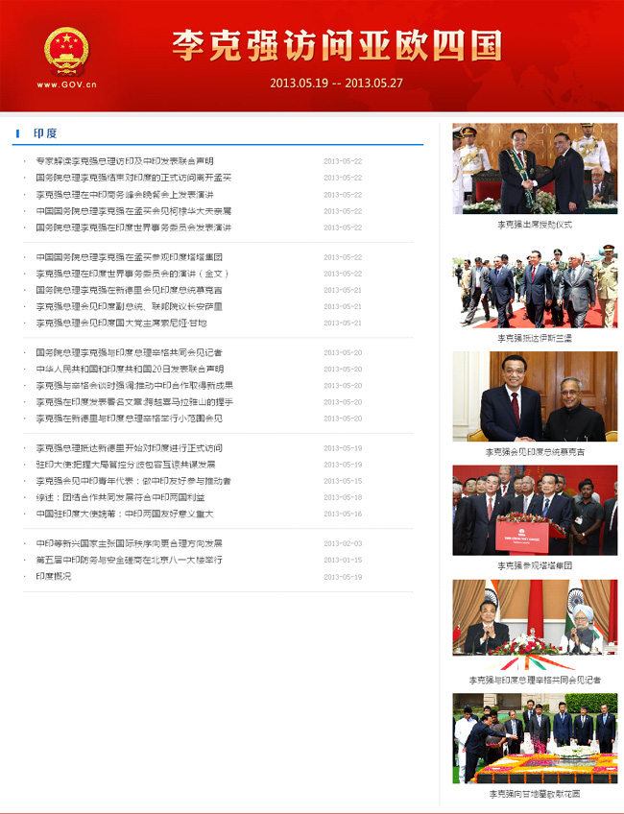The height and width of the screenshot is (814, 624).
Task: View the Gandhi tomb wreath-laying photo
Action: [x=535, y=738]
